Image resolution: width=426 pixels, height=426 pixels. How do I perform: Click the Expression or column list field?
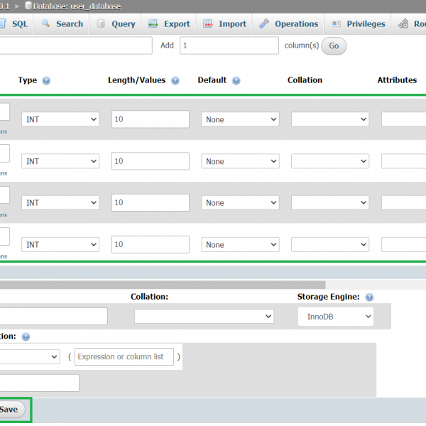(124, 356)
